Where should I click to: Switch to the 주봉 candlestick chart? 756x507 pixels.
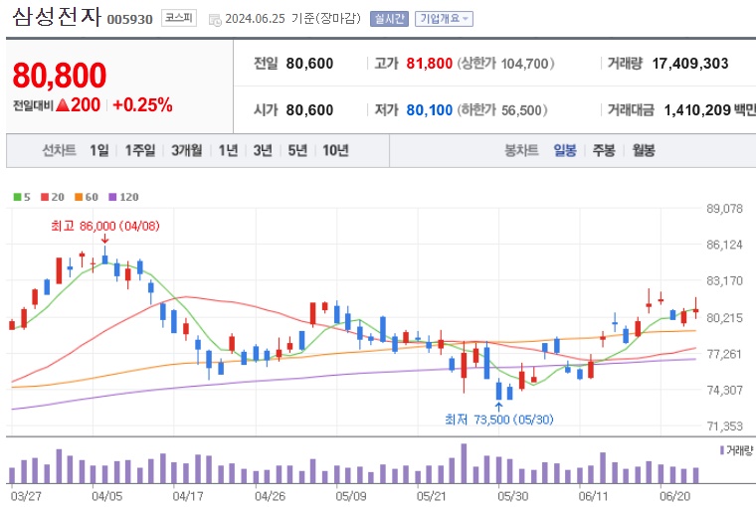[604, 150]
